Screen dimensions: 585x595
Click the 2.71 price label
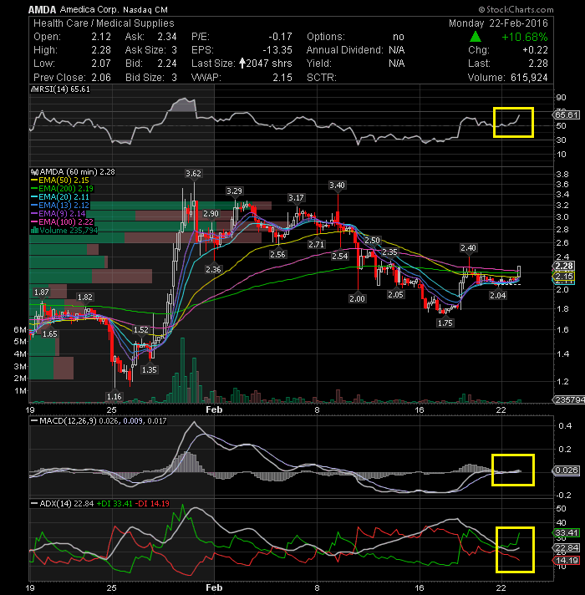point(316,244)
